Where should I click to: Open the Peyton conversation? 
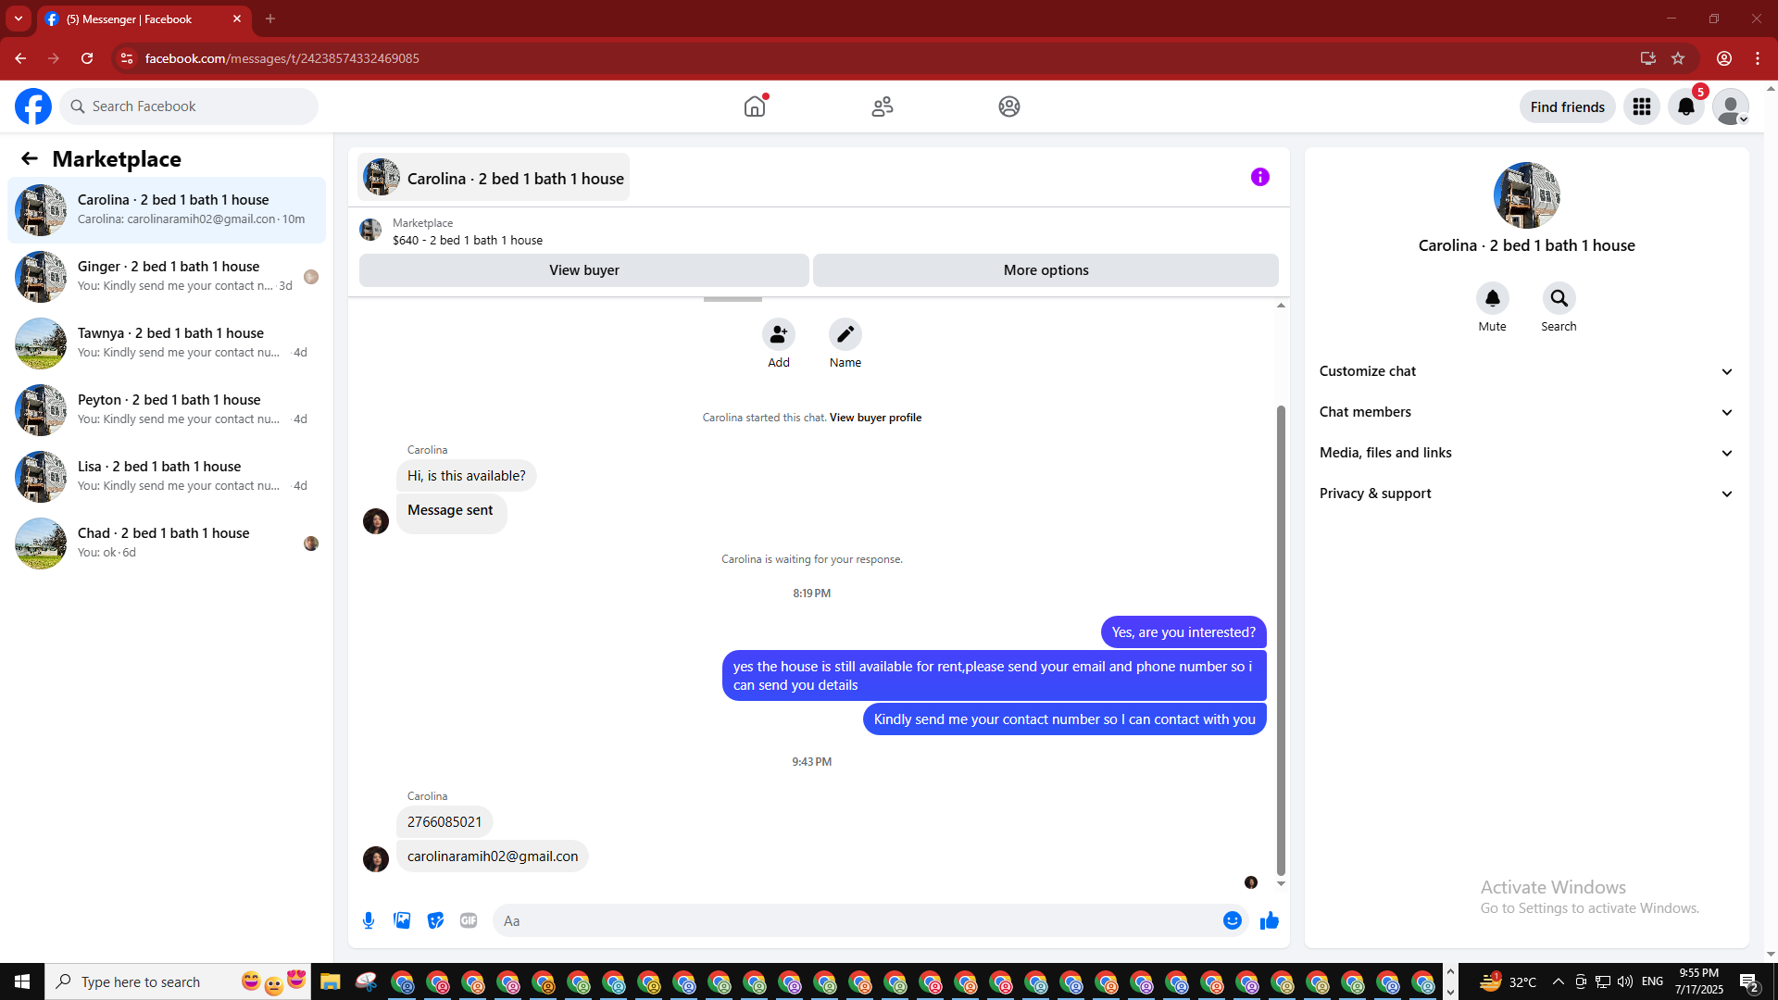167,409
